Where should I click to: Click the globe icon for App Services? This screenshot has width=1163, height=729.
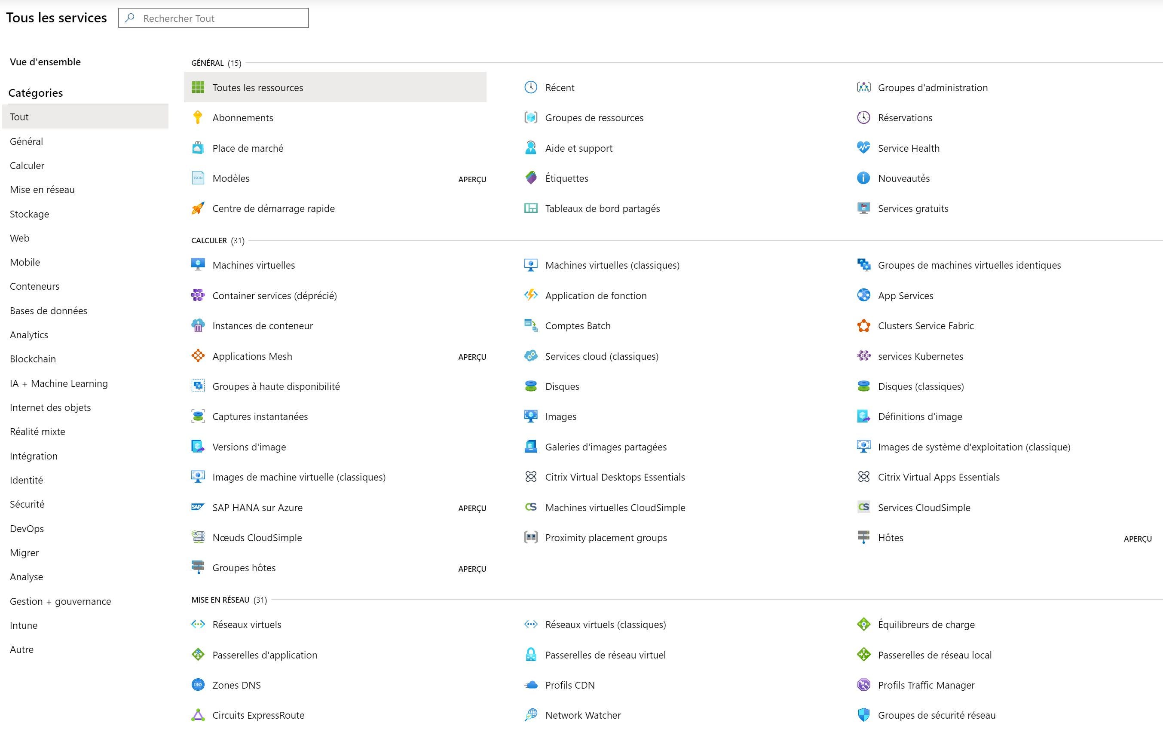coord(863,295)
